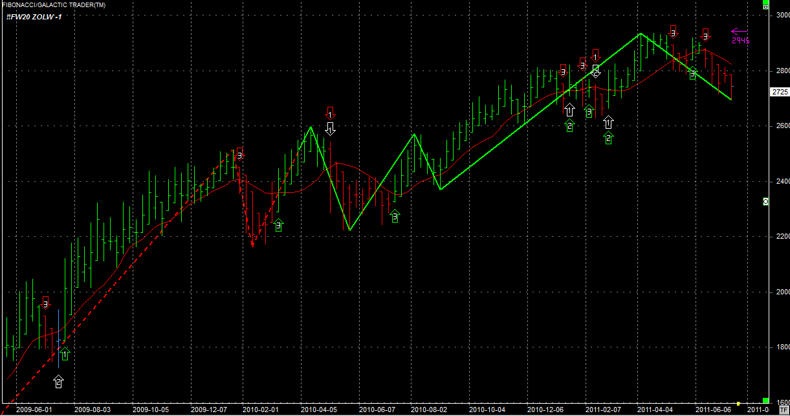The height and width of the screenshot is (416, 790).
Task: Click the 2600 price scale label
Action: pyautogui.click(x=782, y=126)
